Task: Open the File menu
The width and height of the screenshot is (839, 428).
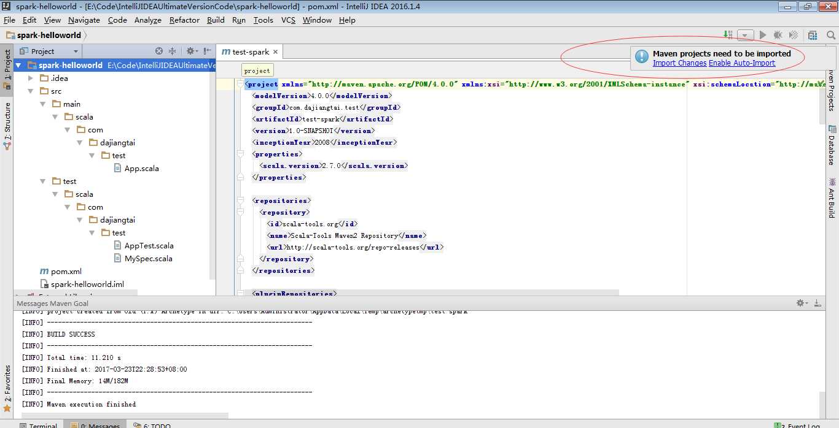Action: [9, 20]
